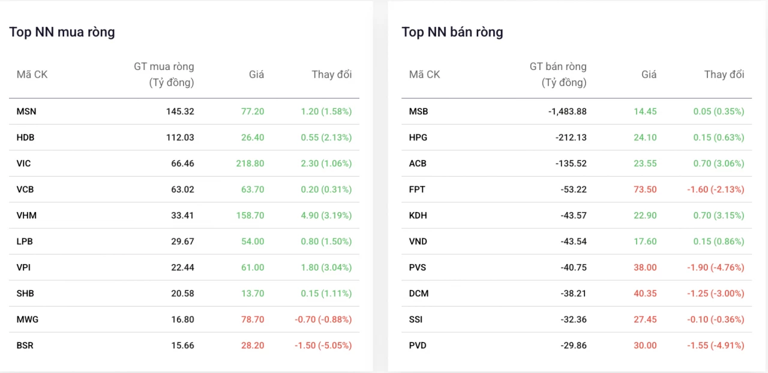
Task: Click PVS change -1.90 (-4.76%)
Action: [x=716, y=268]
